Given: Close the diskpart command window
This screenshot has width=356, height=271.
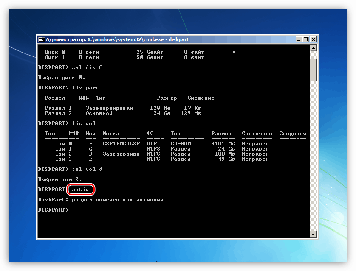Looking at the screenshot, I should (314, 39).
